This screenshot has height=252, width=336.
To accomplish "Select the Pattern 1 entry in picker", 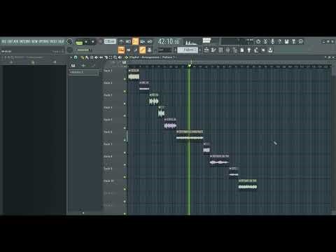I will point(84,73).
